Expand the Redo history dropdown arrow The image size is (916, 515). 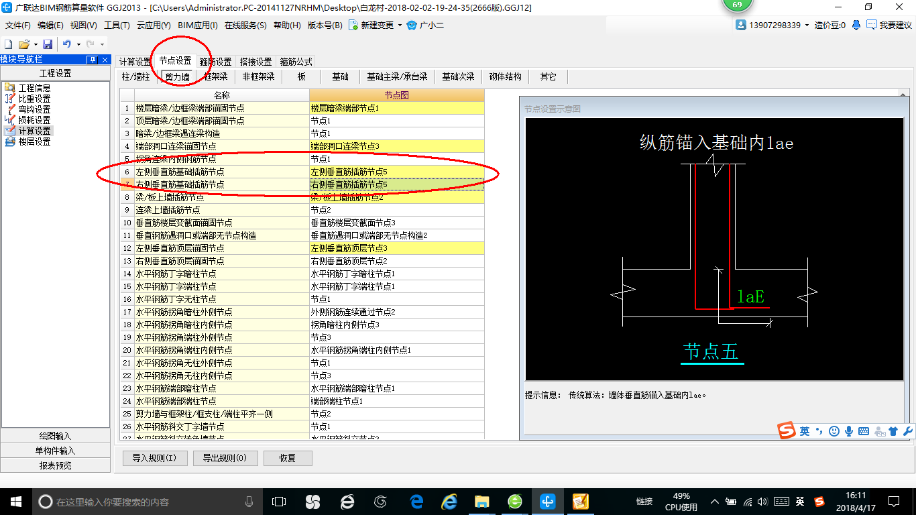(x=102, y=44)
